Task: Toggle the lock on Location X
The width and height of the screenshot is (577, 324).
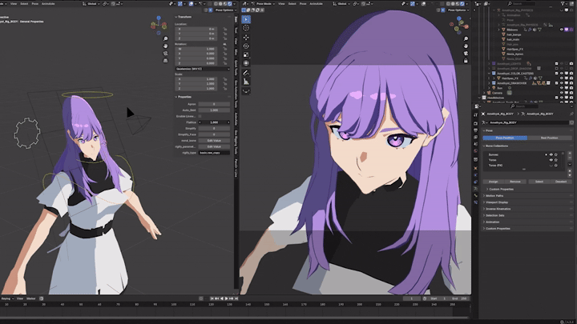Action: point(224,29)
